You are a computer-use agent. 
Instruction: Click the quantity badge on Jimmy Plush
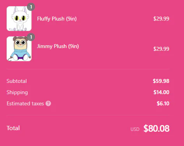coord(31,37)
